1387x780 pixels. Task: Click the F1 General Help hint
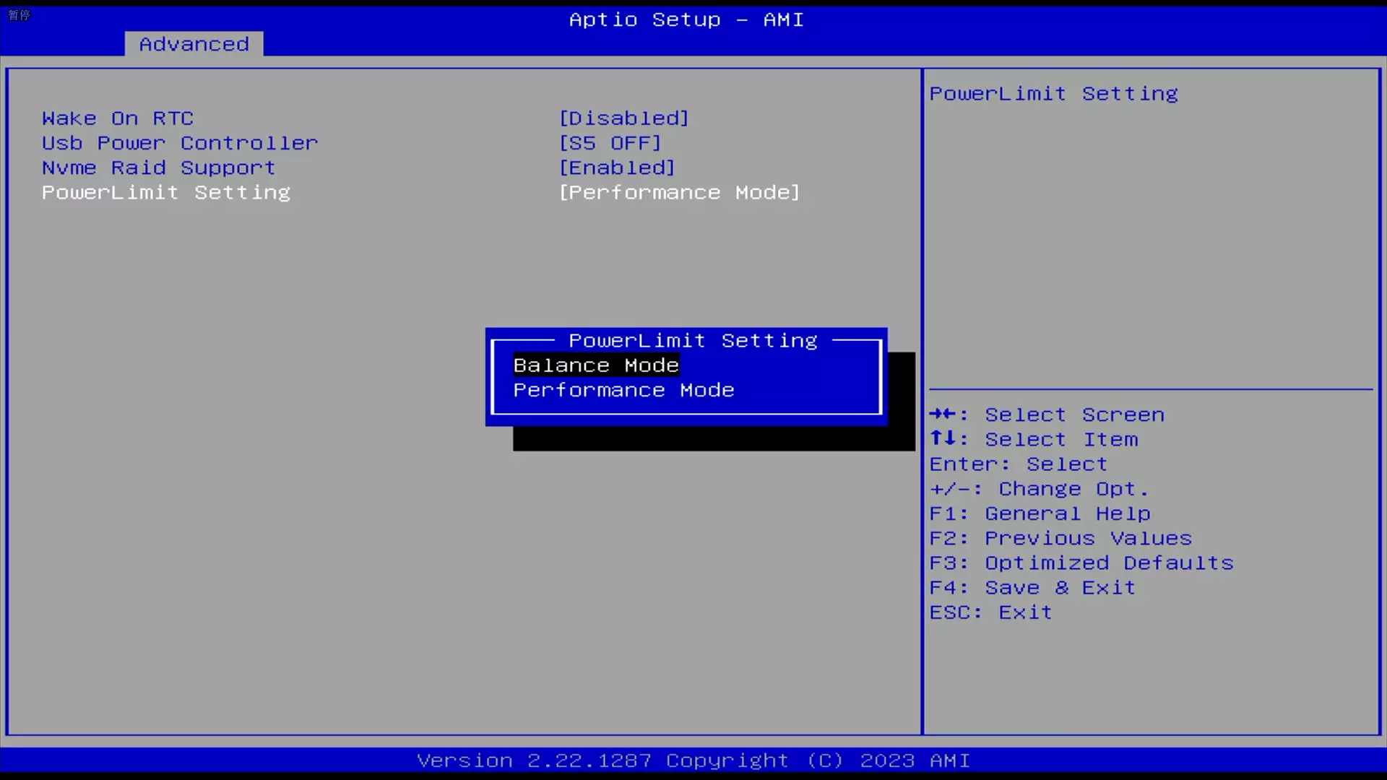(x=1040, y=513)
